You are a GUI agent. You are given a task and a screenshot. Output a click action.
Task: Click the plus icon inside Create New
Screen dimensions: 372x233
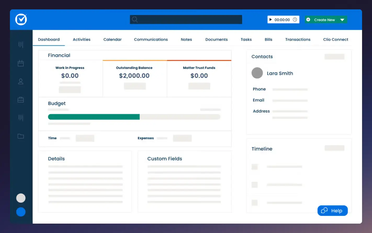[308, 19]
